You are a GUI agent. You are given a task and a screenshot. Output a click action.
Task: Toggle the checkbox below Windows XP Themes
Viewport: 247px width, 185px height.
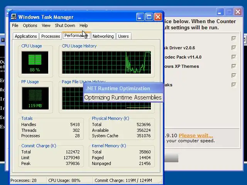tap(234, 76)
